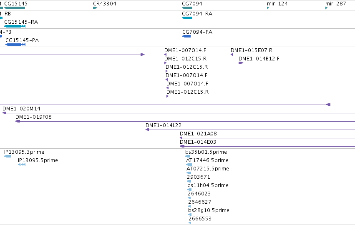The width and height of the screenshot is (355, 225).
Task: Open the AT07215.5prime EST label
Action: click(x=208, y=169)
